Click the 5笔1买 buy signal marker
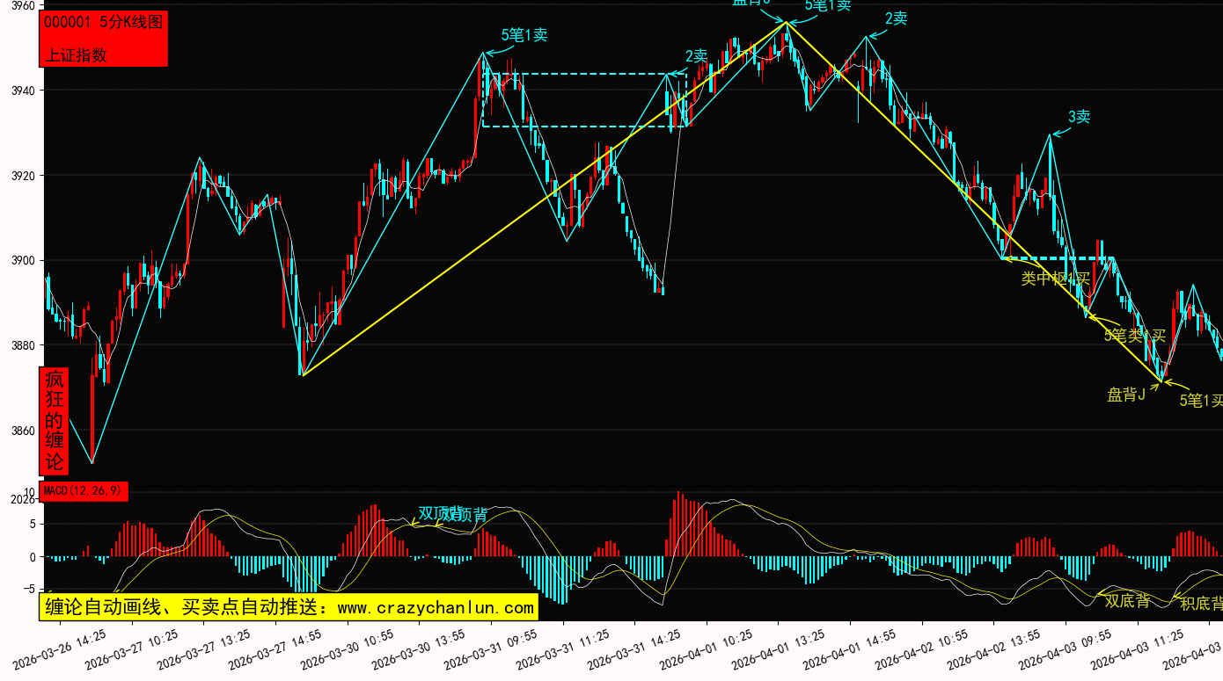1223x681 pixels. (1201, 401)
